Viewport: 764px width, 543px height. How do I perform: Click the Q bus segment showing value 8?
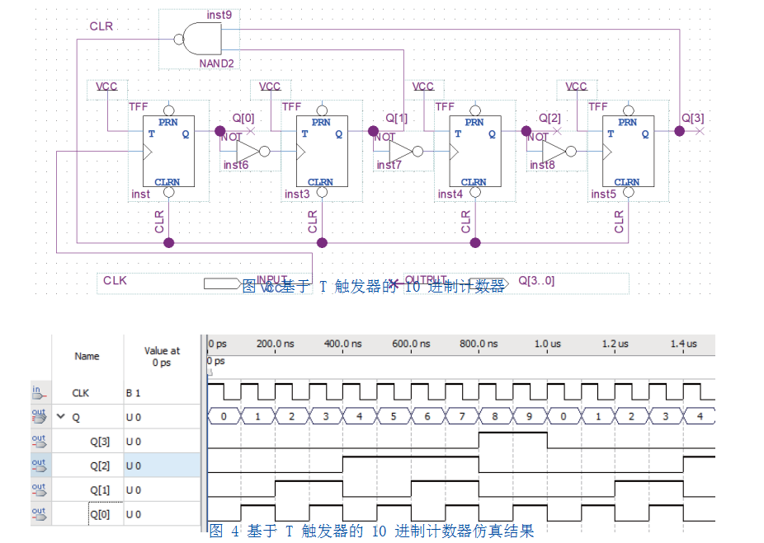click(x=496, y=416)
